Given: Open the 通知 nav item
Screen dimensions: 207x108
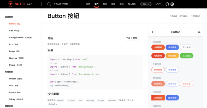Looking at the screenshot, I should [x=121, y=4].
